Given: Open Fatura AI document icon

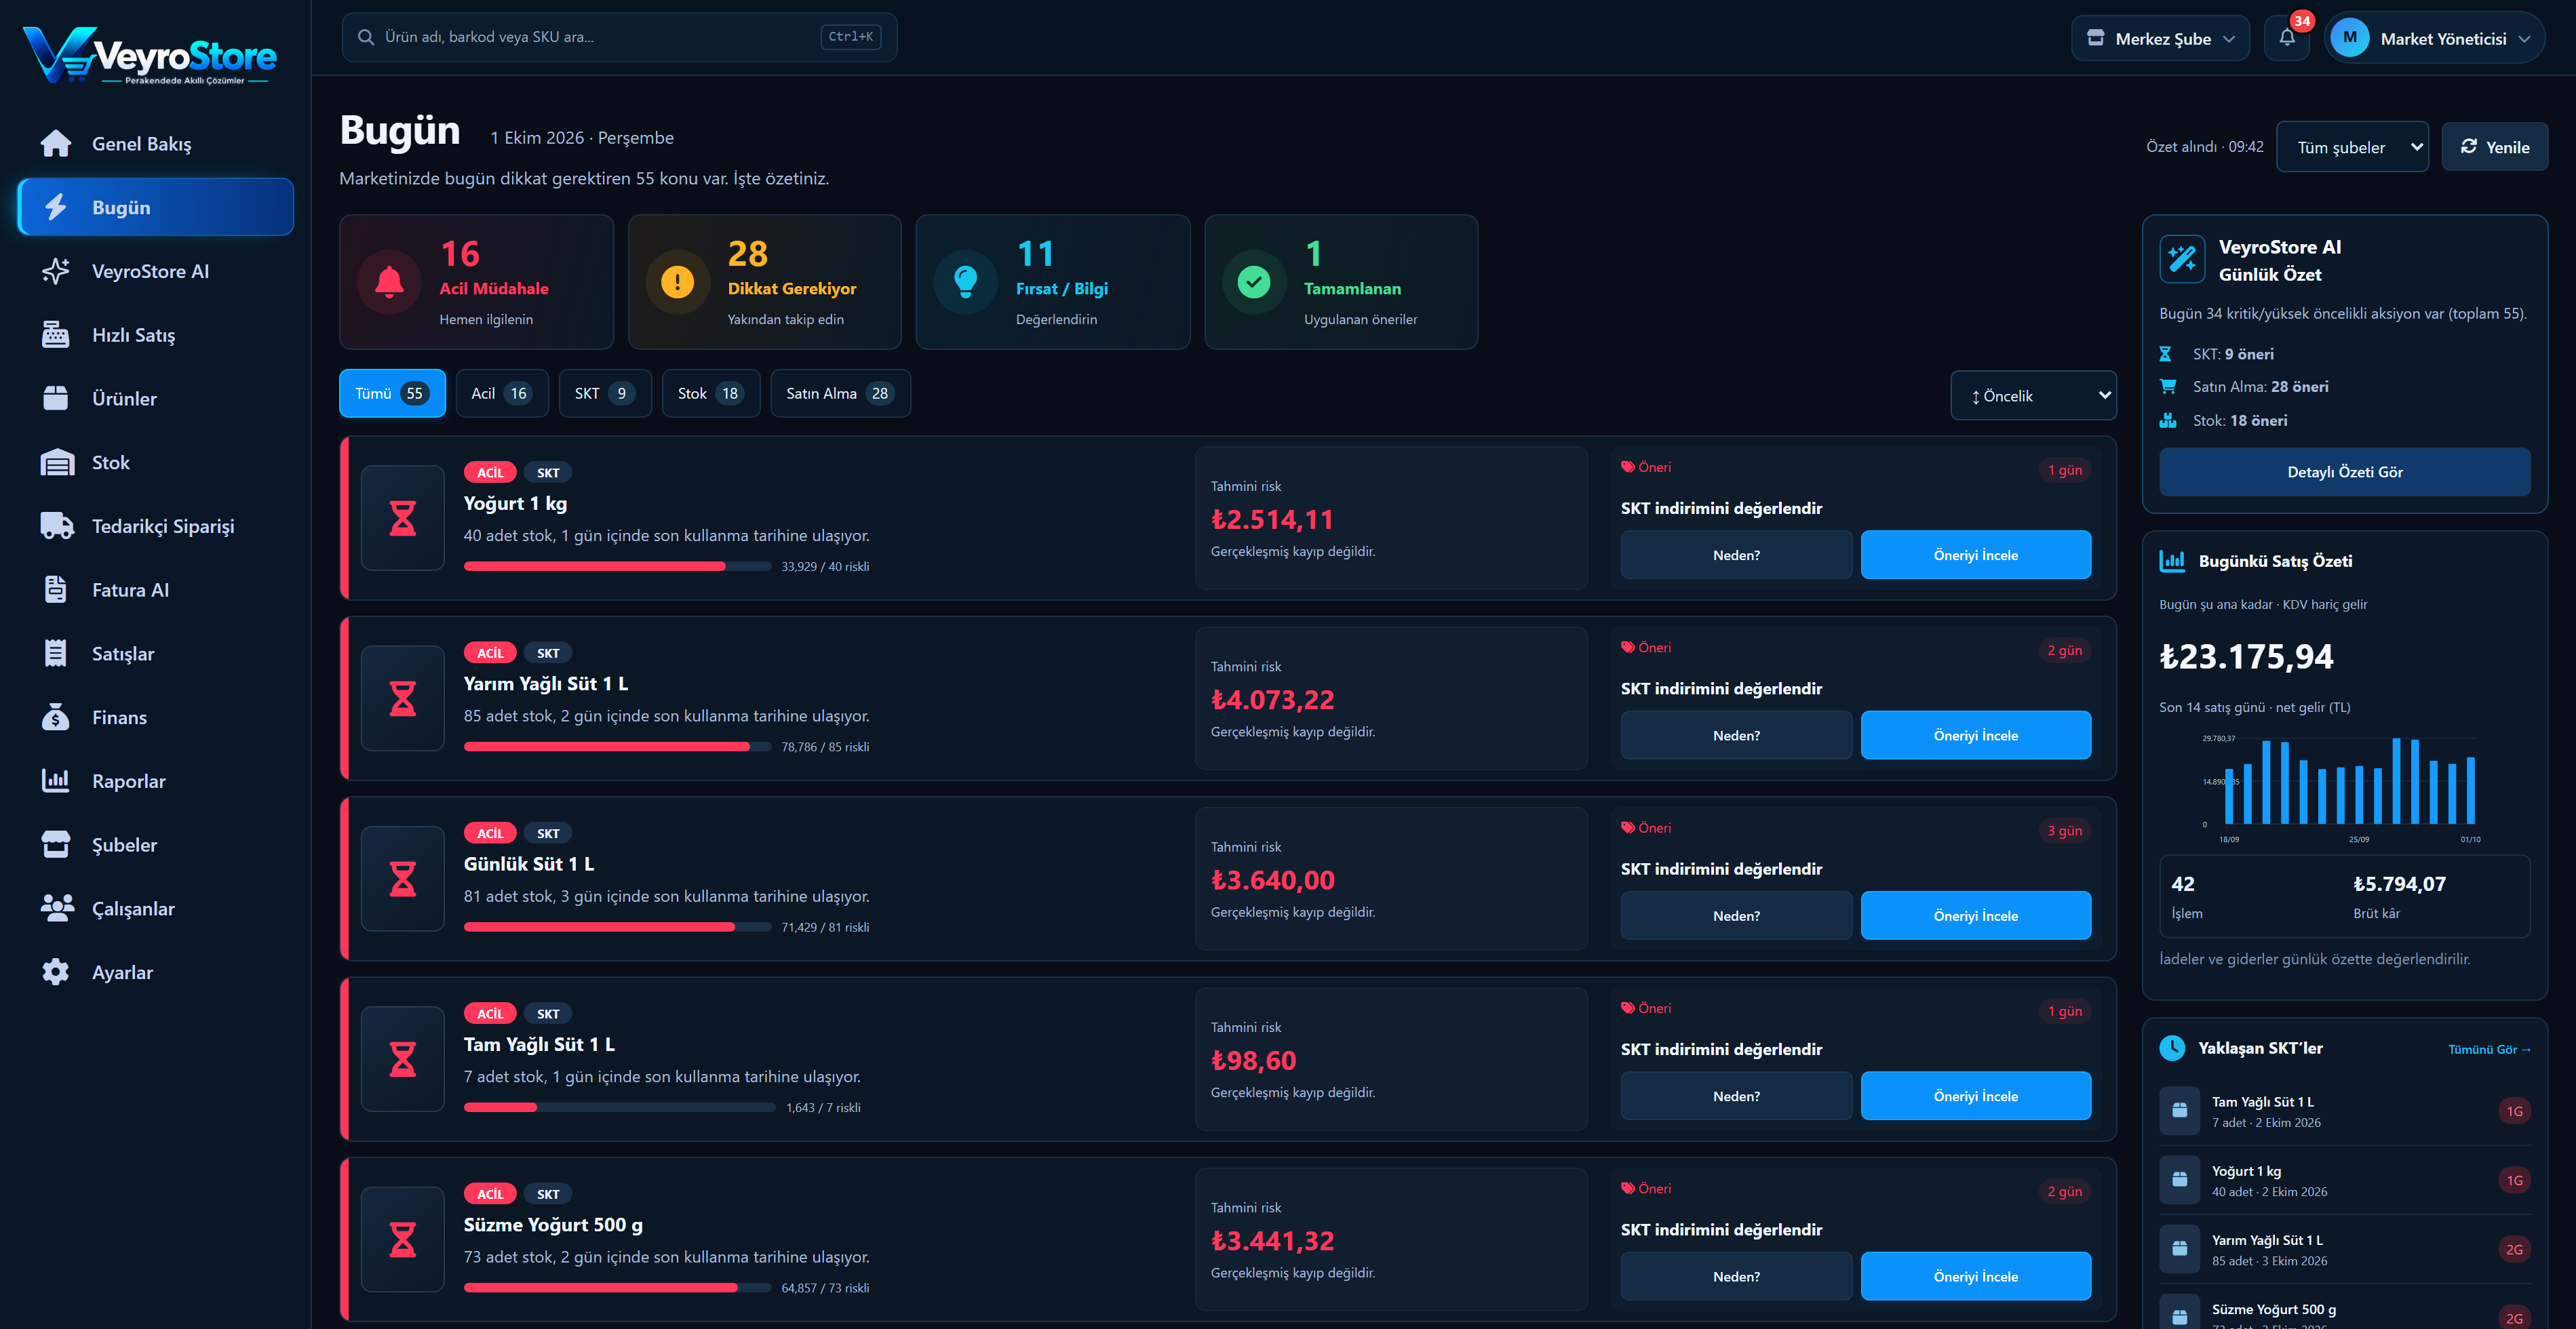Looking at the screenshot, I should [56, 590].
